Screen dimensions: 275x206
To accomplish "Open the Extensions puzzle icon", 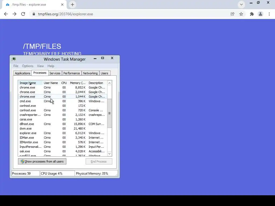I will point(252,14).
